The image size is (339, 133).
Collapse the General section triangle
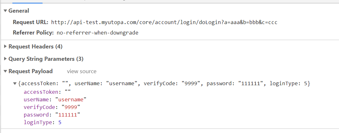tap(5, 11)
